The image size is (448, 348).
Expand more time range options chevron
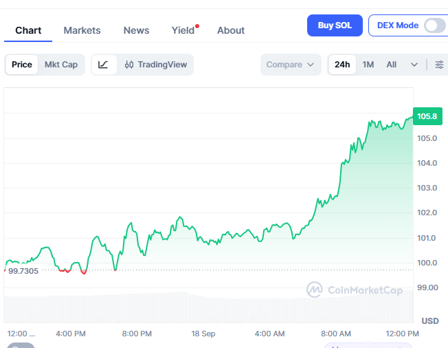414,65
